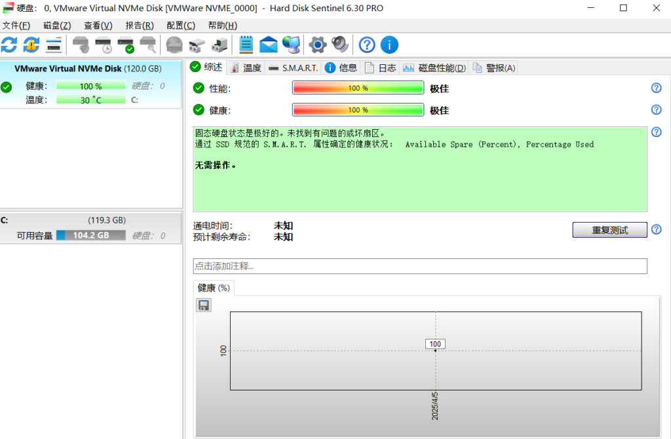Click the 健康 100 % gradient bar in overview
The height and width of the screenshot is (439, 671).
click(358, 109)
